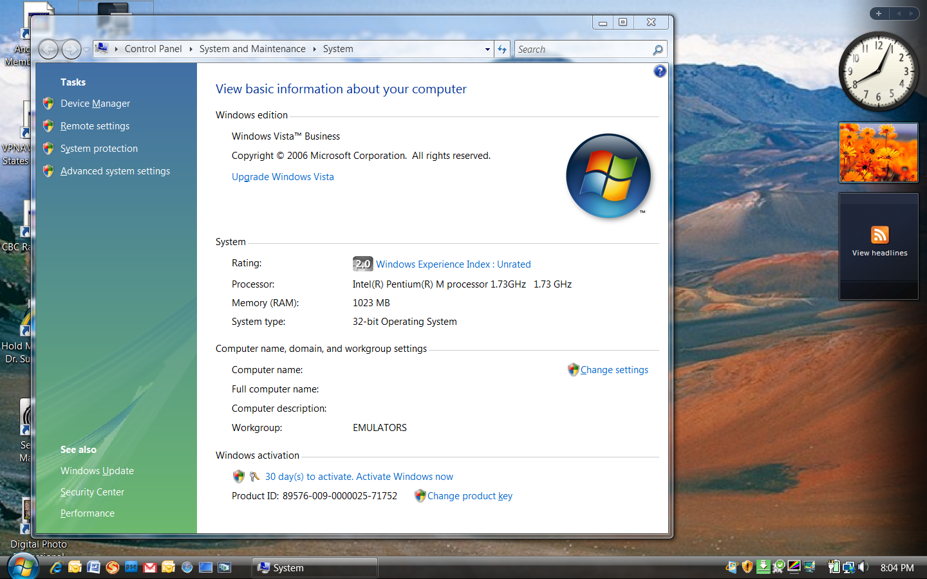927x579 pixels.
Task: Open the orange swirl app in Quick Launch
Action: [113, 567]
